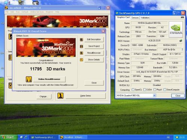Click the Online ResultBrowser icon with figures
187x140 pixels.
(29, 79)
